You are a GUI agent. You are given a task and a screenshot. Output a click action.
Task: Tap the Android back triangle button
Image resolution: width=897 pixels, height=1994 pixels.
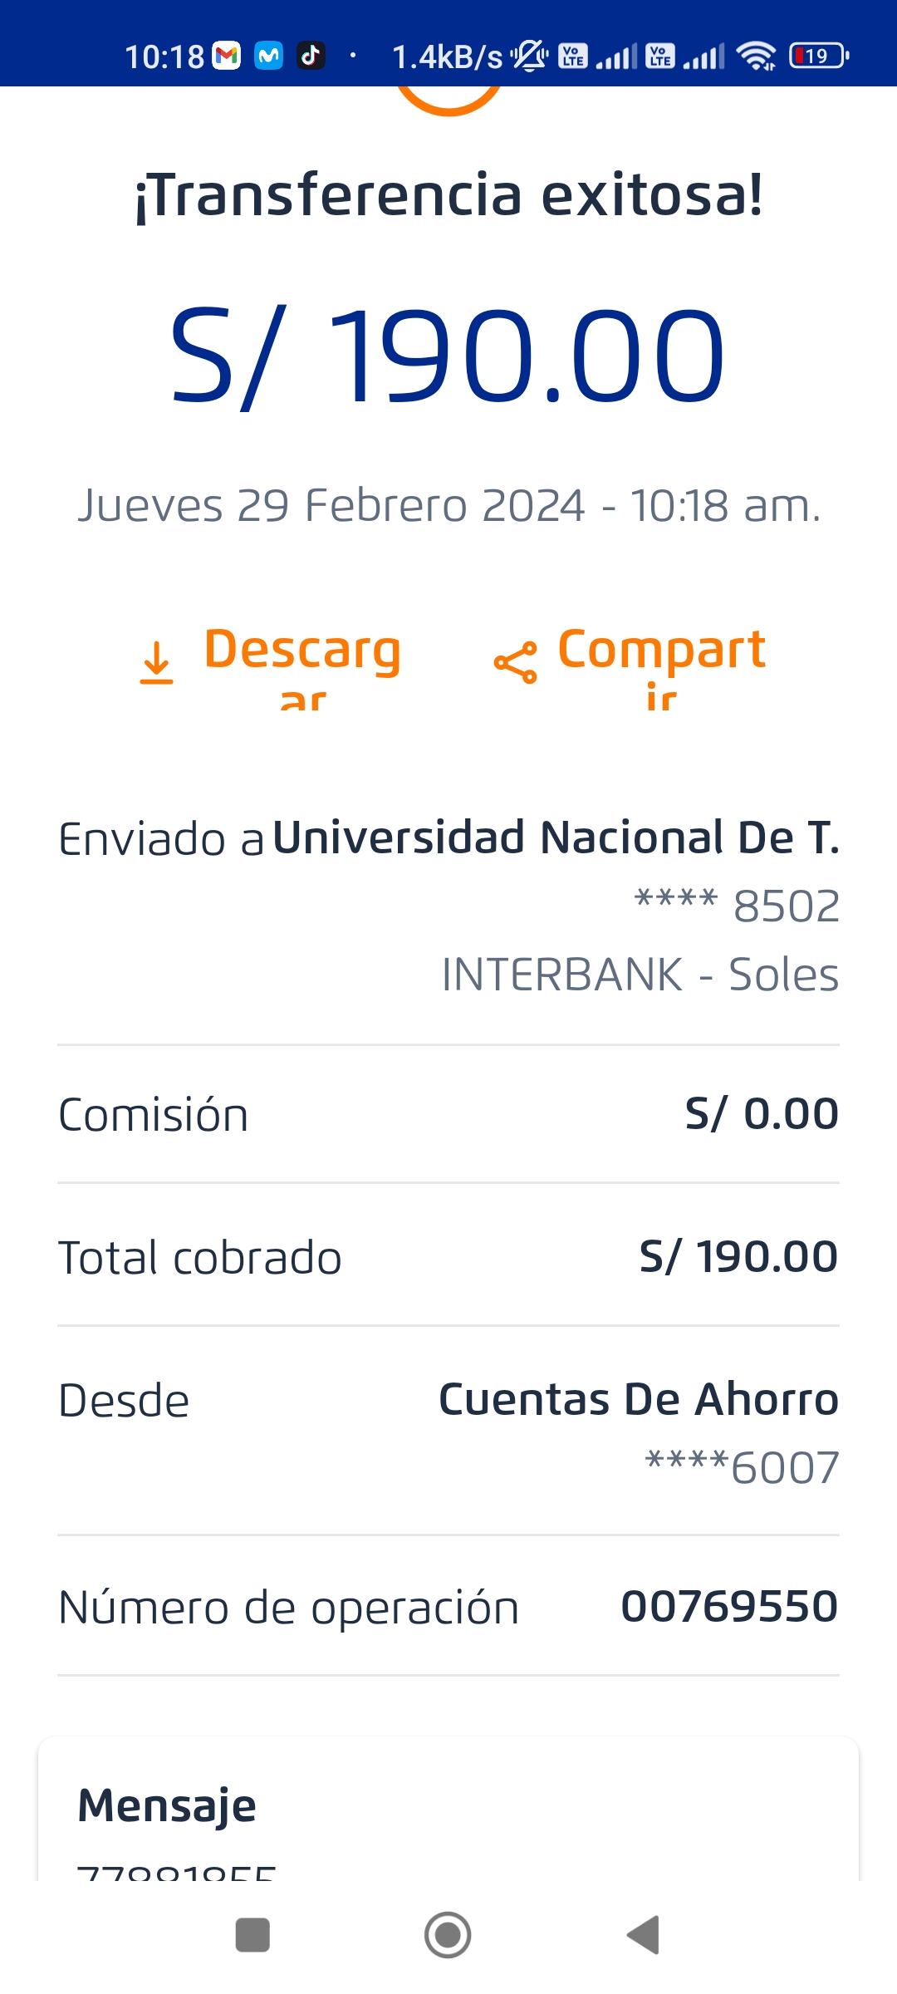click(x=644, y=1935)
